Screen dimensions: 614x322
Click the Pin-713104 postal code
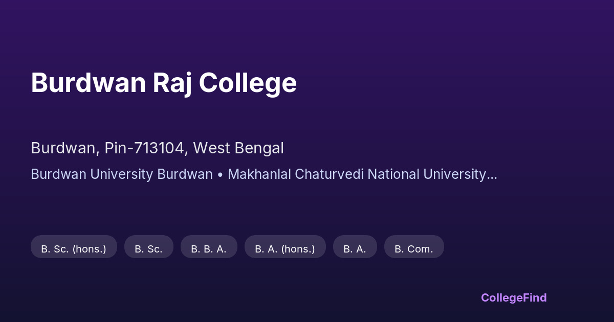pyautogui.click(x=145, y=148)
